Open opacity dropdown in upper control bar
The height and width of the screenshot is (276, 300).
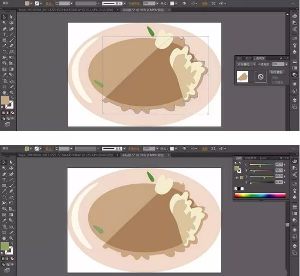click(157, 4)
